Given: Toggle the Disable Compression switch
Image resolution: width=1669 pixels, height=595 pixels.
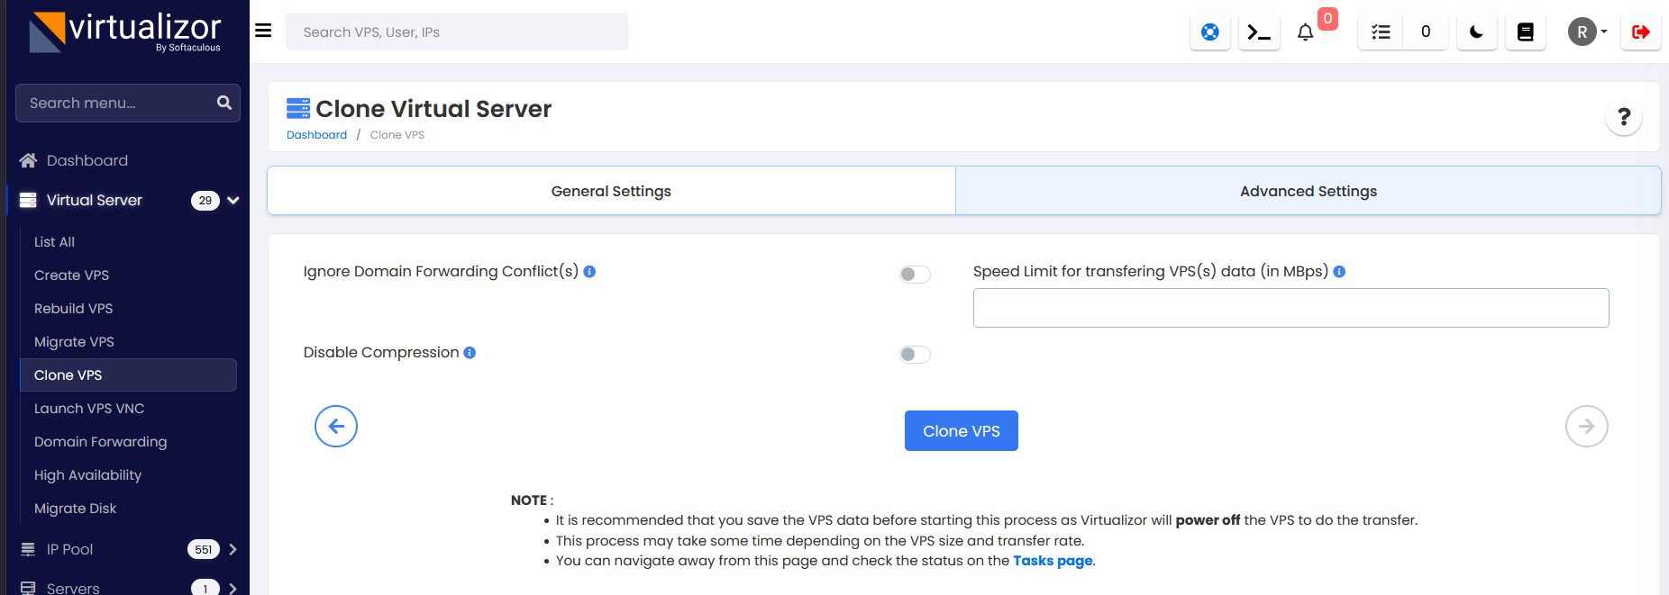Looking at the screenshot, I should click(915, 355).
